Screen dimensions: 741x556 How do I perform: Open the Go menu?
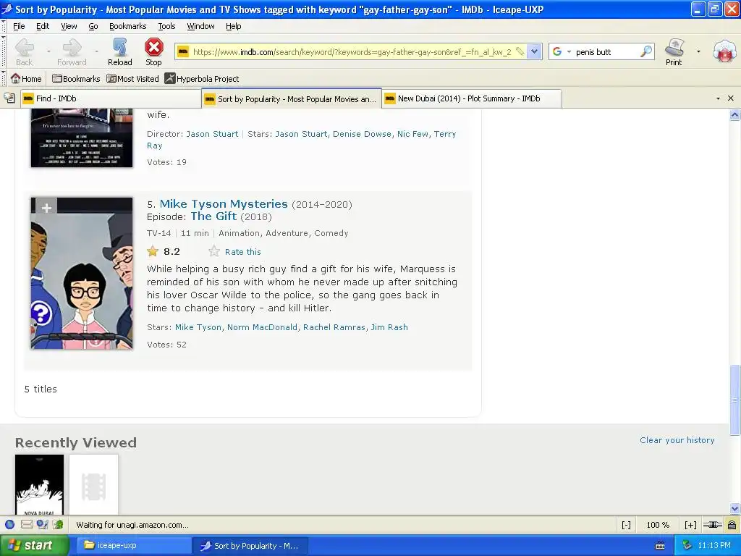(93, 26)
